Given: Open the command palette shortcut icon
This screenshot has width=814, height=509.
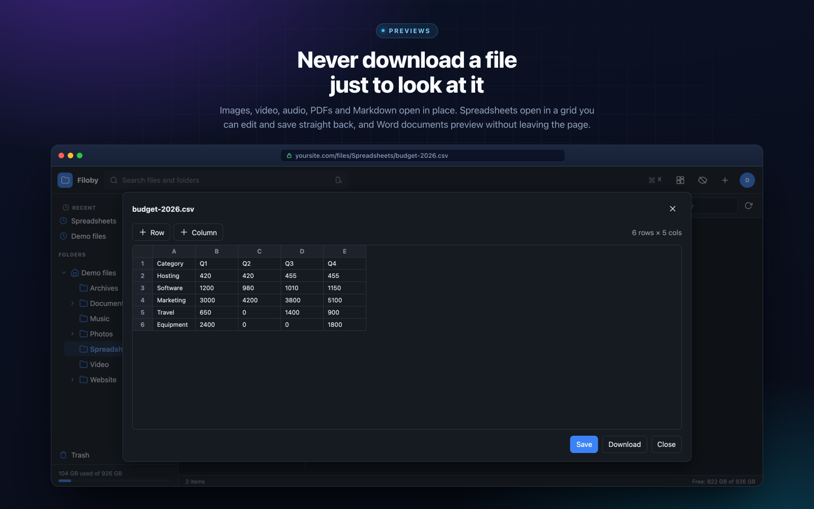Looking at the screenshot, I should 655,180.
